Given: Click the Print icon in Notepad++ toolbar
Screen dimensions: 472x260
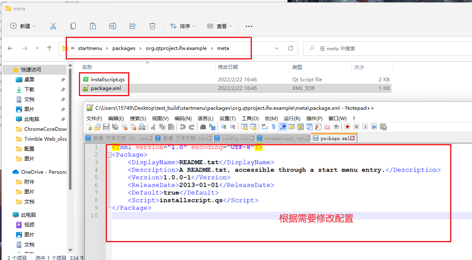Looking at the screenshot, I should pos(142,127).
